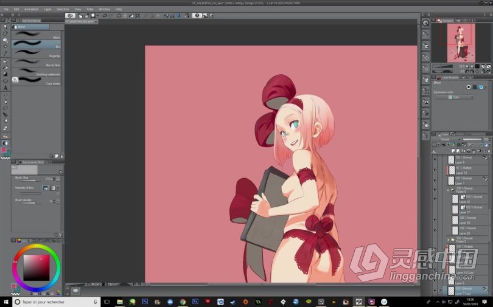
Task: Click the Windows search box on taskbar
Action: [x=56, y=302]
